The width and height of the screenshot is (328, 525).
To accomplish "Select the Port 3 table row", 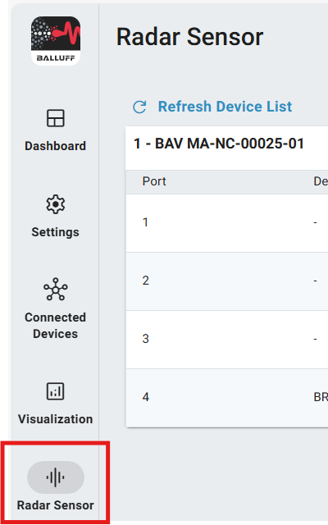I will pos(227,340).
